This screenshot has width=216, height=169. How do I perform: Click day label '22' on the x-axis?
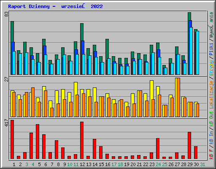146,164
